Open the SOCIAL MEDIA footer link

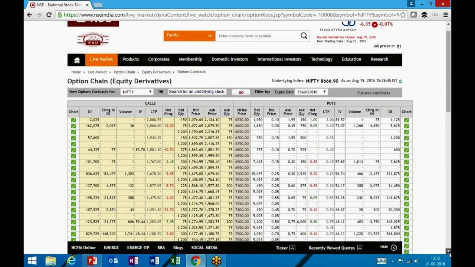(204, 248)
